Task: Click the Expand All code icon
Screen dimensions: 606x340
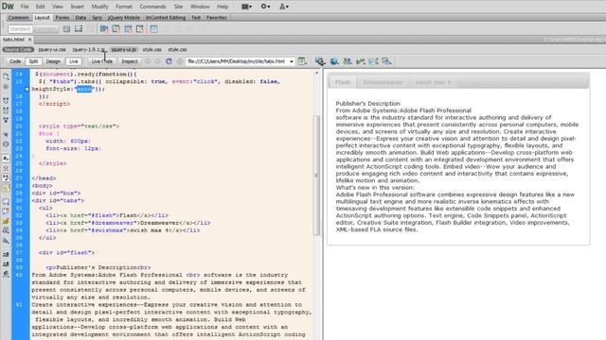Action: tap(6, 120)
